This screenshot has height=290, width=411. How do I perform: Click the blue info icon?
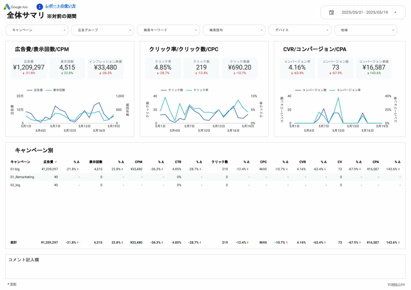click(x=40, y=7)
